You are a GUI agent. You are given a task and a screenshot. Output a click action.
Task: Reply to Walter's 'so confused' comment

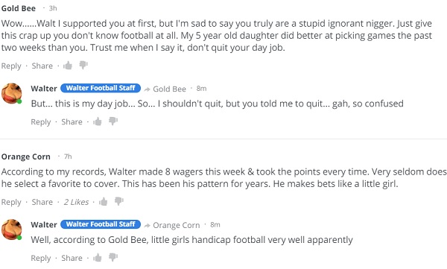coord(41,121)
